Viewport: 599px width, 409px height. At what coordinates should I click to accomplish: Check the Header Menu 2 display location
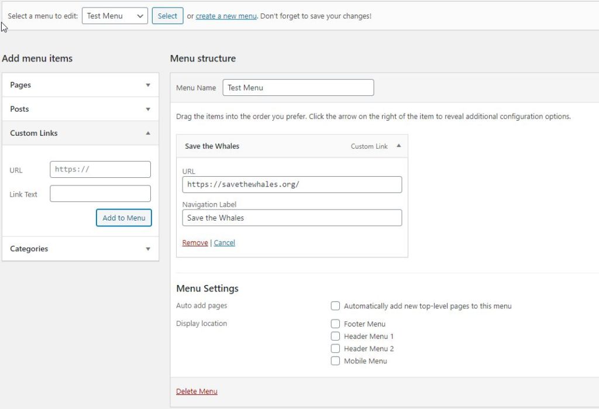pyautogui.click(x=335, y=348)
